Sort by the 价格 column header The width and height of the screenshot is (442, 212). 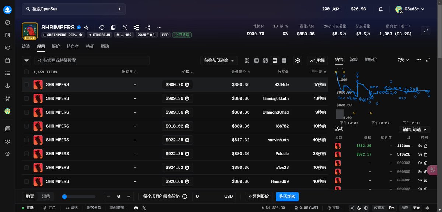point(187,72)
